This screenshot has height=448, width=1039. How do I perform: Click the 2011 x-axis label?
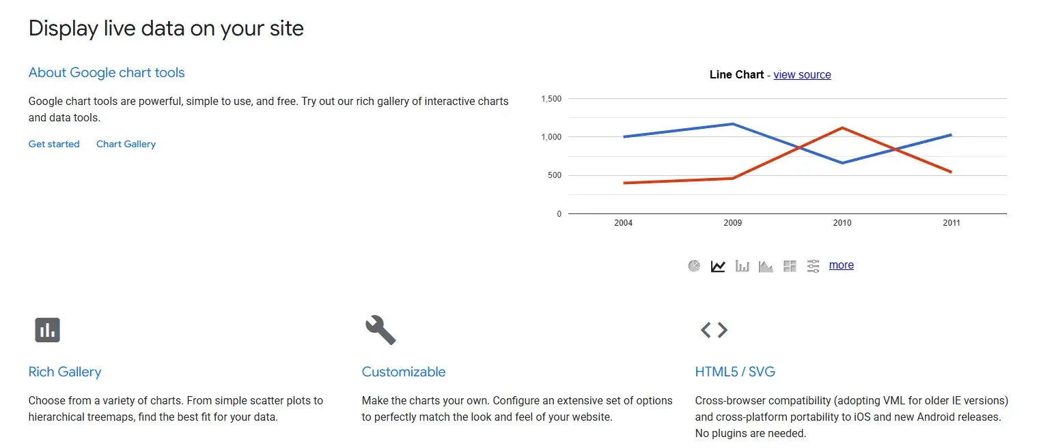[951, 223]
